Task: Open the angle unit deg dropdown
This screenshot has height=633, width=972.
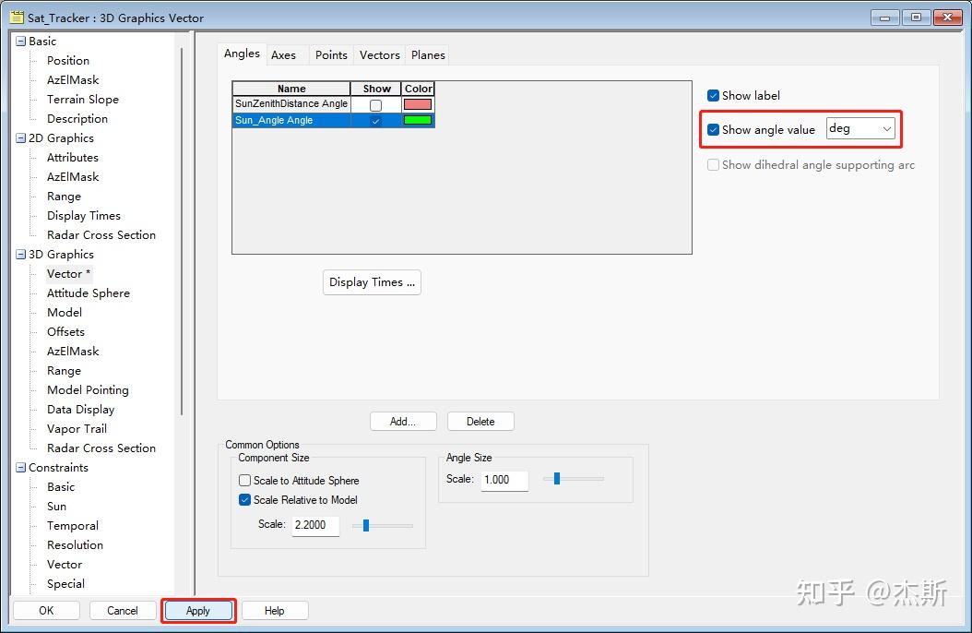Action: [x=860, y=128]
